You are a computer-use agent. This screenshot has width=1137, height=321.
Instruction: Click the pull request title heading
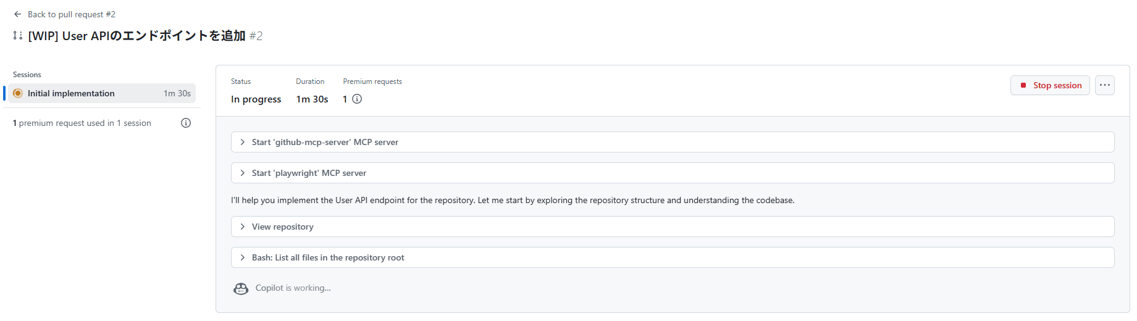[137, 36]
